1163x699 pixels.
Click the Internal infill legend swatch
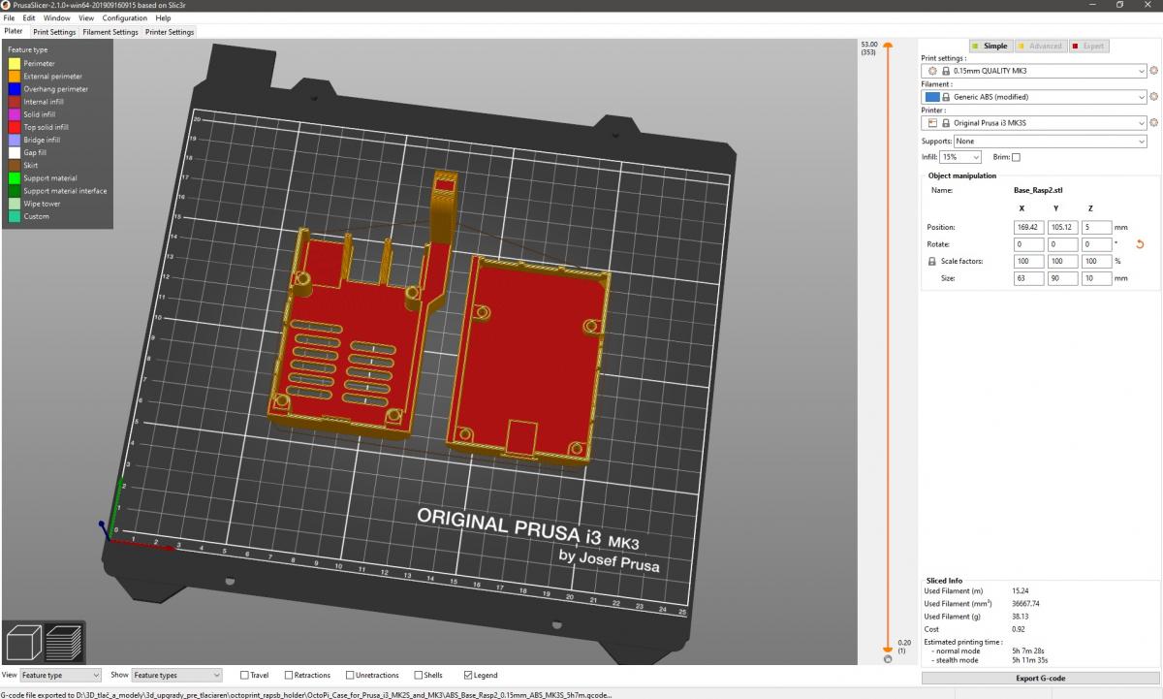coord(15,102)
